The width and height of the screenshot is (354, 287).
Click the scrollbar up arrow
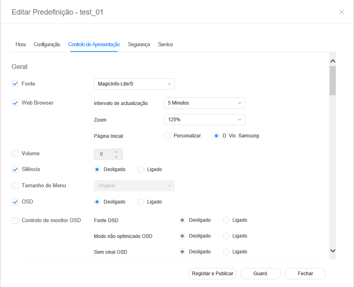tap(333, 61)
